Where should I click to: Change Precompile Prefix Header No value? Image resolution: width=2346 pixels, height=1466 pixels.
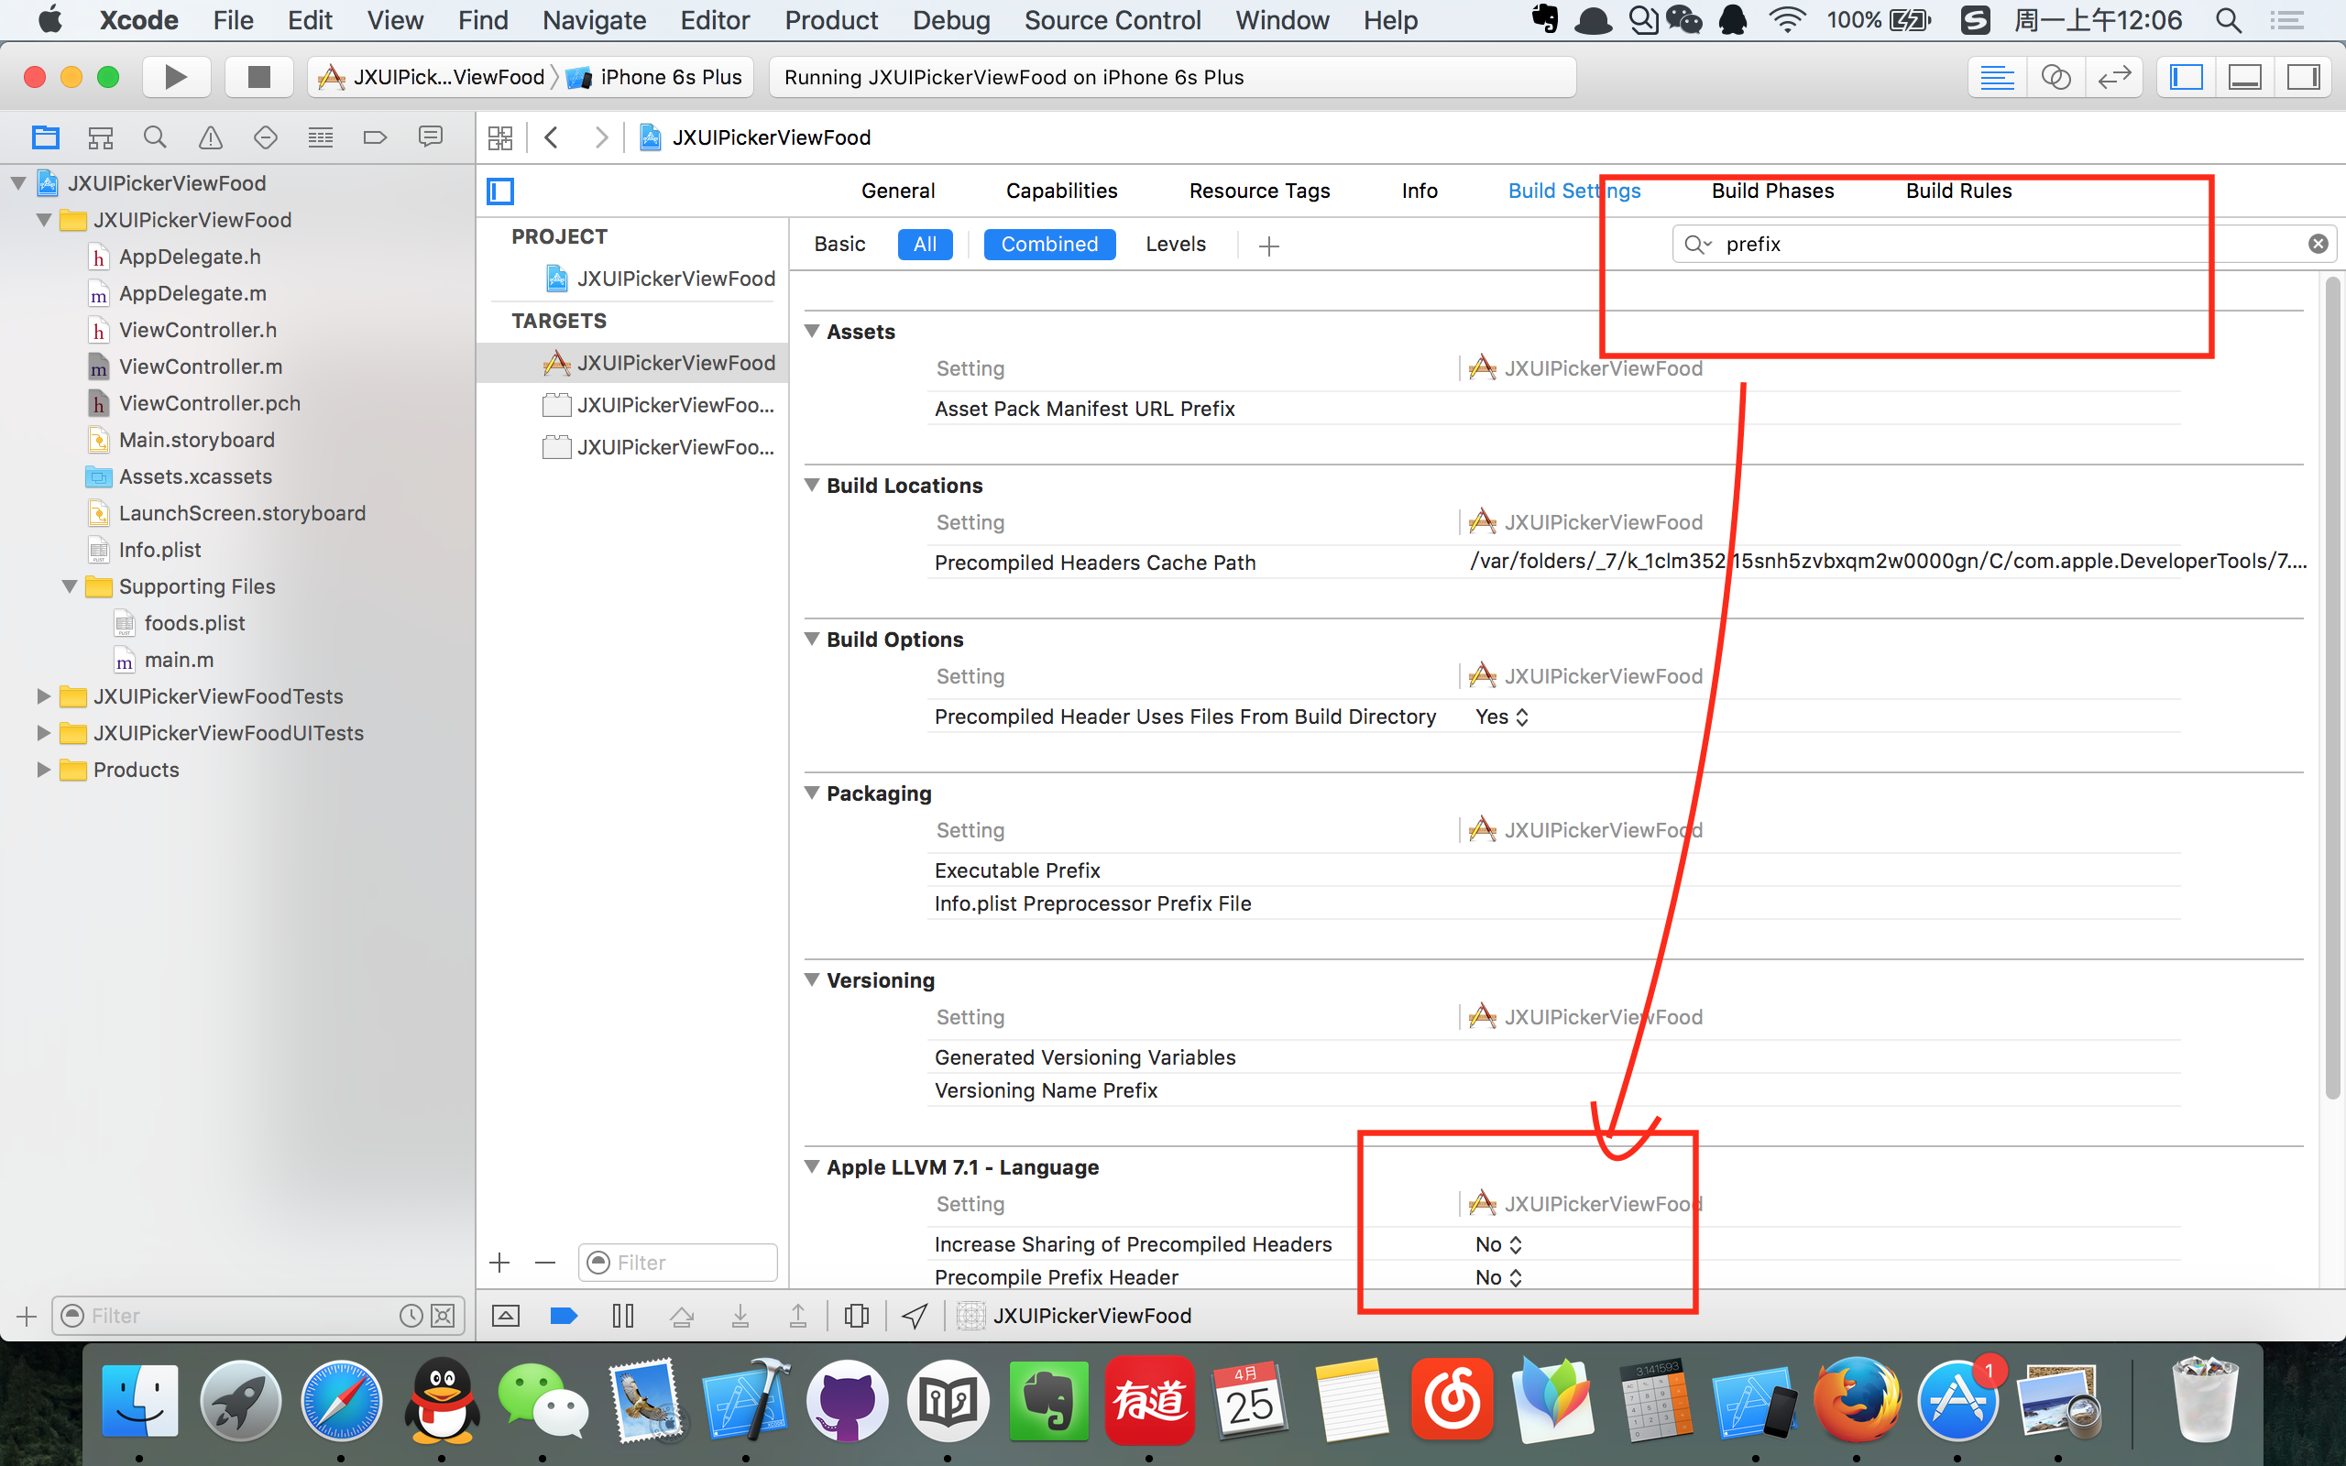coord(1498,1278)
